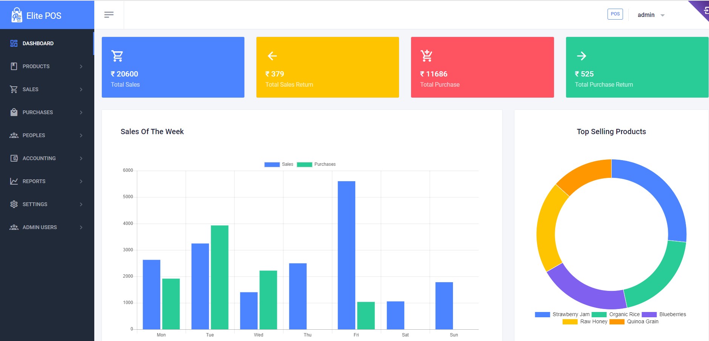Click the '₹ 20600' Total Sales value
This screenshot has width=709, height=341.
point(124,74)
